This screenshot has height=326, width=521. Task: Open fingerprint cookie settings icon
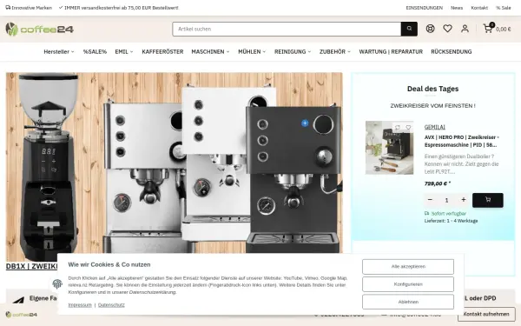click(x=57, y=284)
